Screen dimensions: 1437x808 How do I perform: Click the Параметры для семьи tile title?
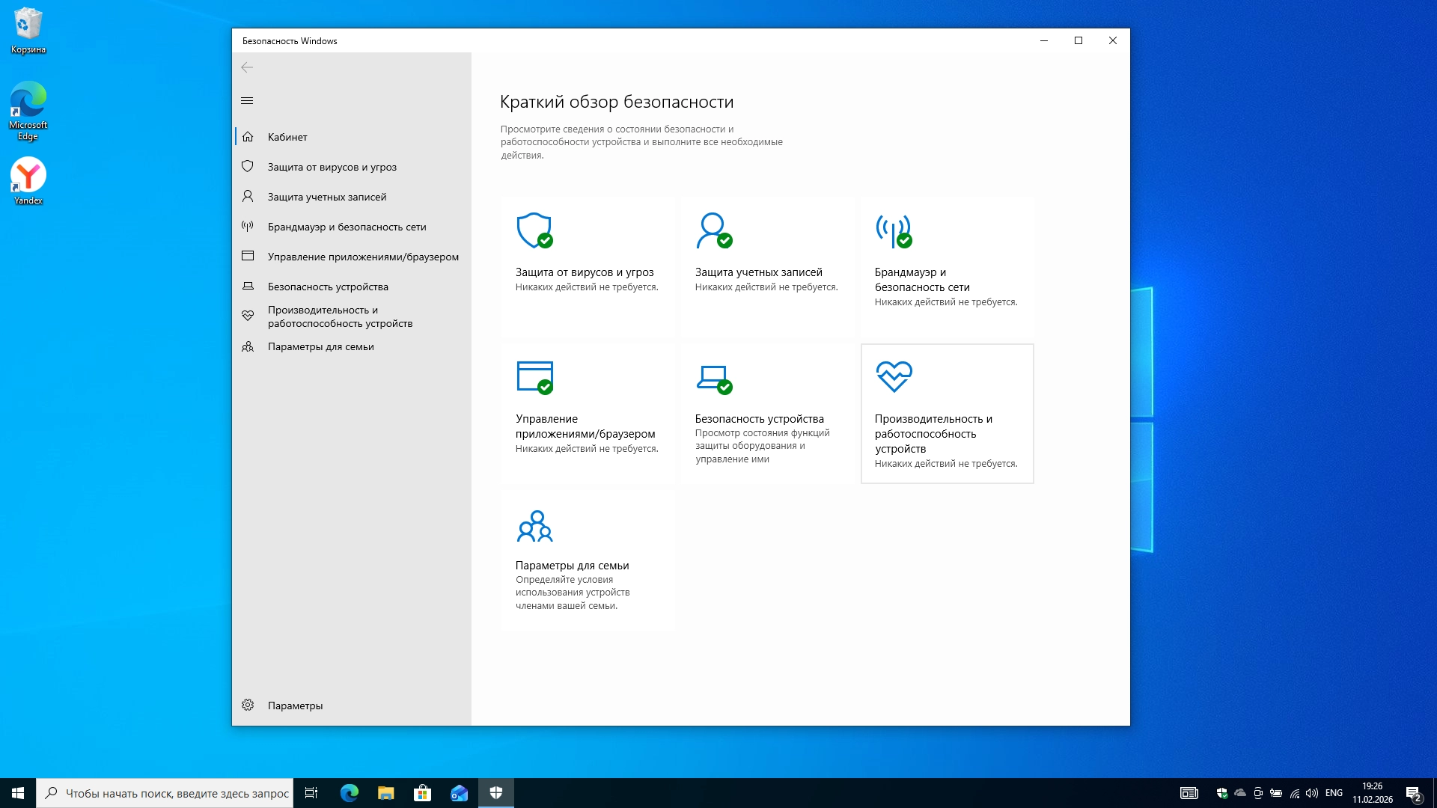(572, 566)
